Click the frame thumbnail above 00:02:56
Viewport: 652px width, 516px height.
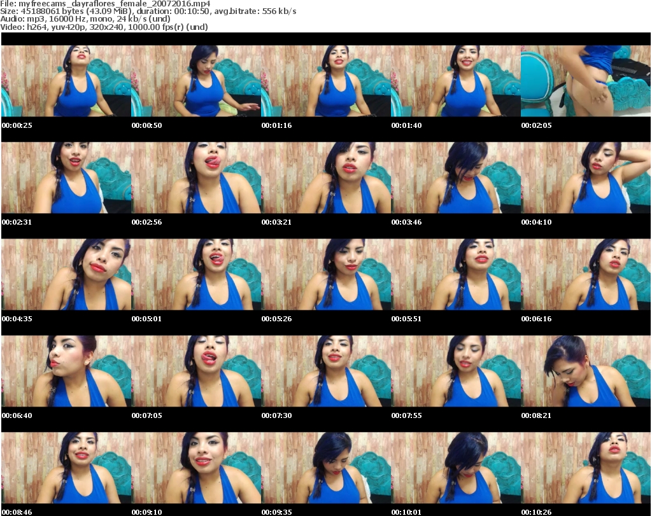196,178
